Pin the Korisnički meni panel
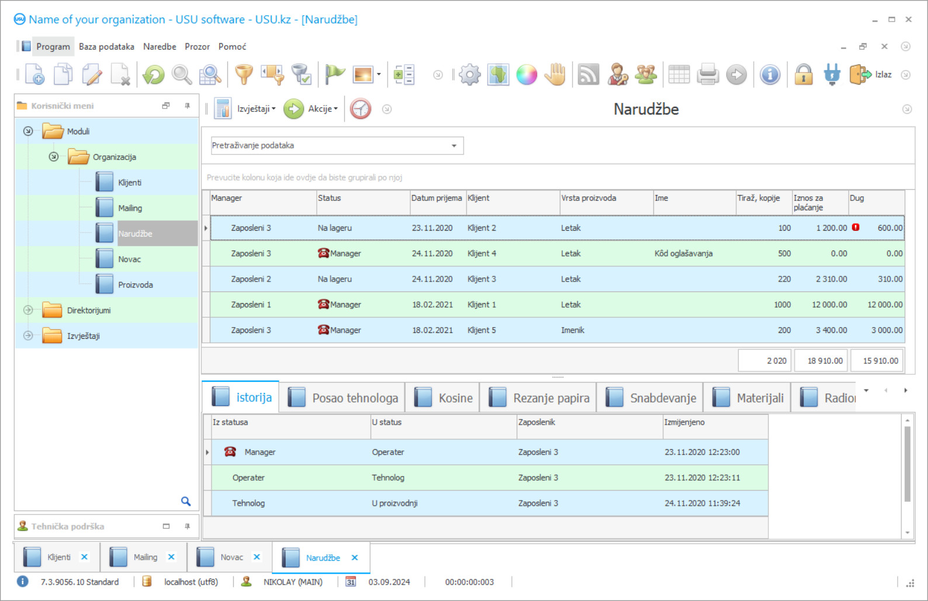This screenshot has width=928, height=601. pyautogui.click(x=187, y=106)
